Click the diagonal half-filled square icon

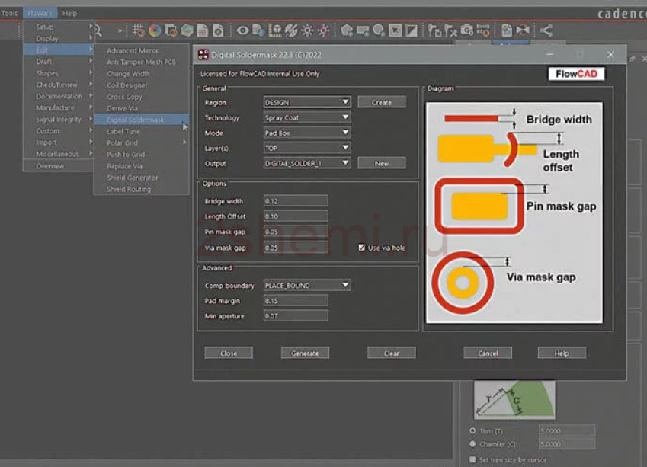(412, 30)
